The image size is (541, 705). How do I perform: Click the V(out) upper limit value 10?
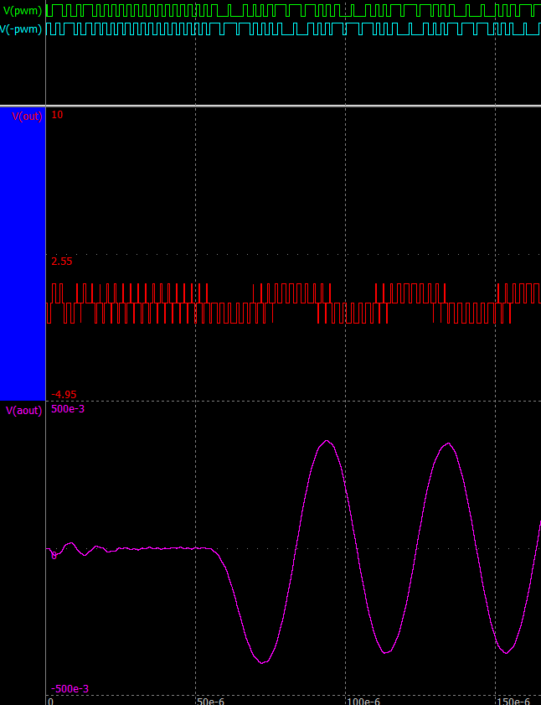click(x=57, y=115)
